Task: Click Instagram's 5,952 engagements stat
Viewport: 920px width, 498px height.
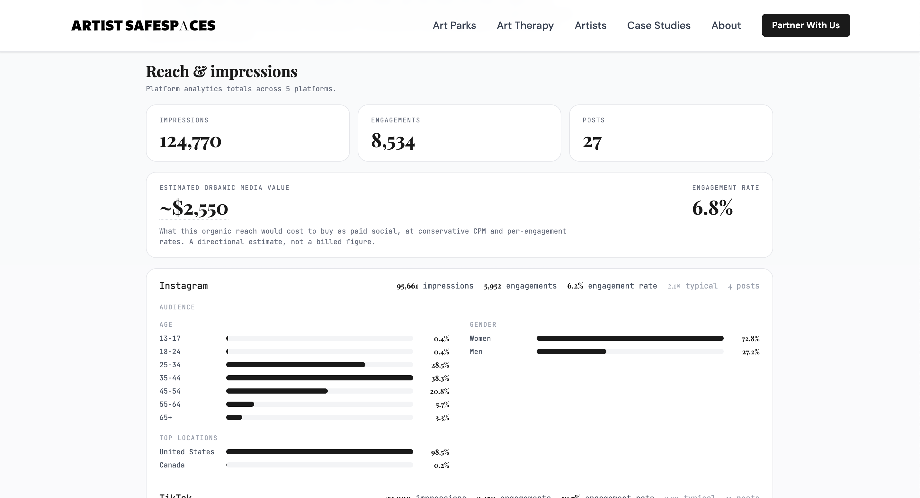Action: click(x=520, y=286)
